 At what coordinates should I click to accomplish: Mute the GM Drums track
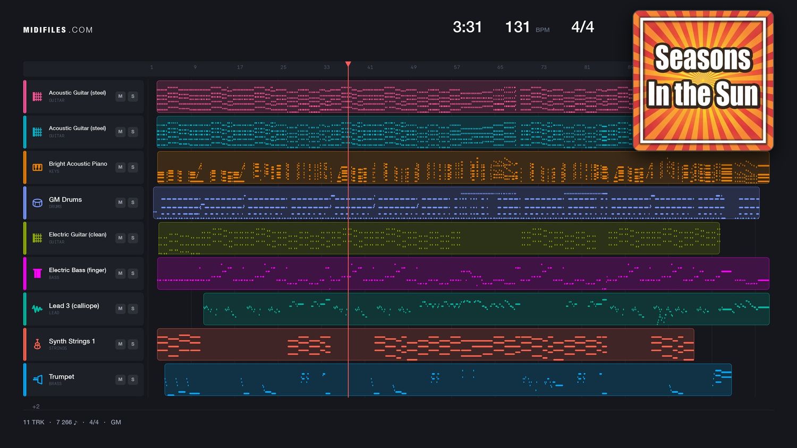coord(121,203)
